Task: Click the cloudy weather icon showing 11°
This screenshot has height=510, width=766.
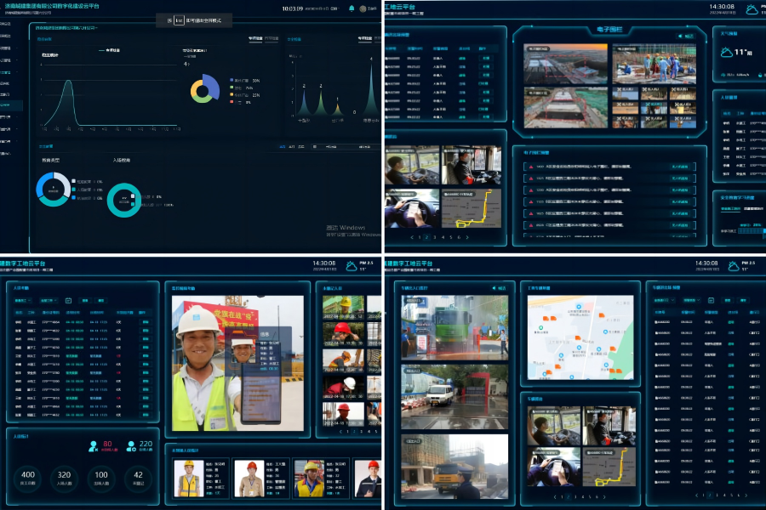Action: [728, 53]
